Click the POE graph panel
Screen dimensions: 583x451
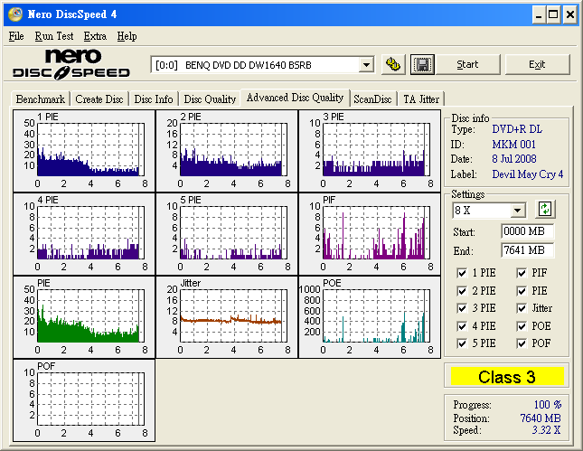tap(369, 317)
